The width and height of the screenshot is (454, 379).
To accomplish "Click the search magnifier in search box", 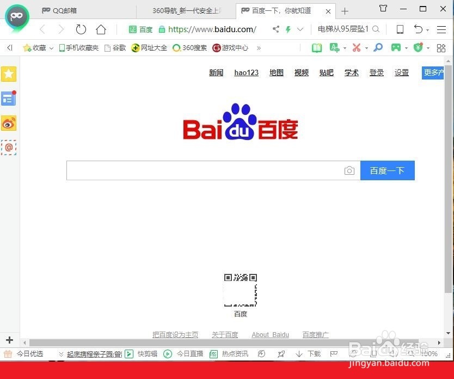I will [x=376, y=29].
